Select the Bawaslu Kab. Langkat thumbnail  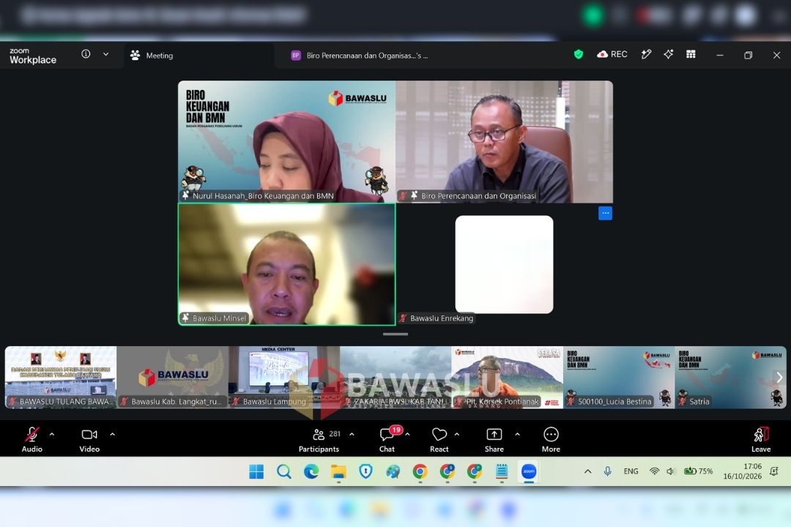[173, 377]
